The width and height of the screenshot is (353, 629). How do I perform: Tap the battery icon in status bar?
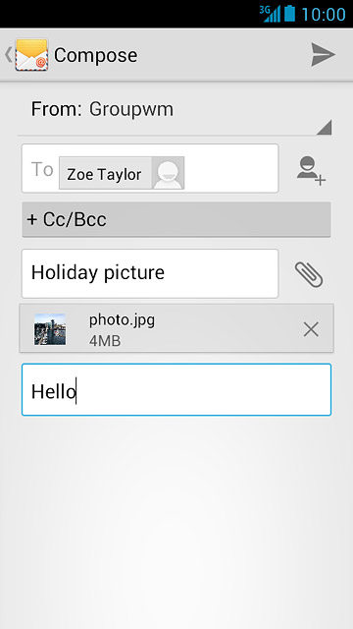coord(290,14)
